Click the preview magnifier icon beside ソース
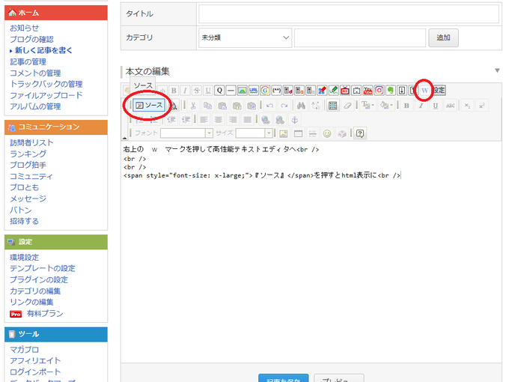Image resolution: width=509 pixels, height=382 pixels. click(x=174, y=106)
